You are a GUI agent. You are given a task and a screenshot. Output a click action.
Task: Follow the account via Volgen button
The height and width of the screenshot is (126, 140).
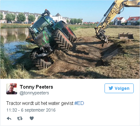[119, 88]
